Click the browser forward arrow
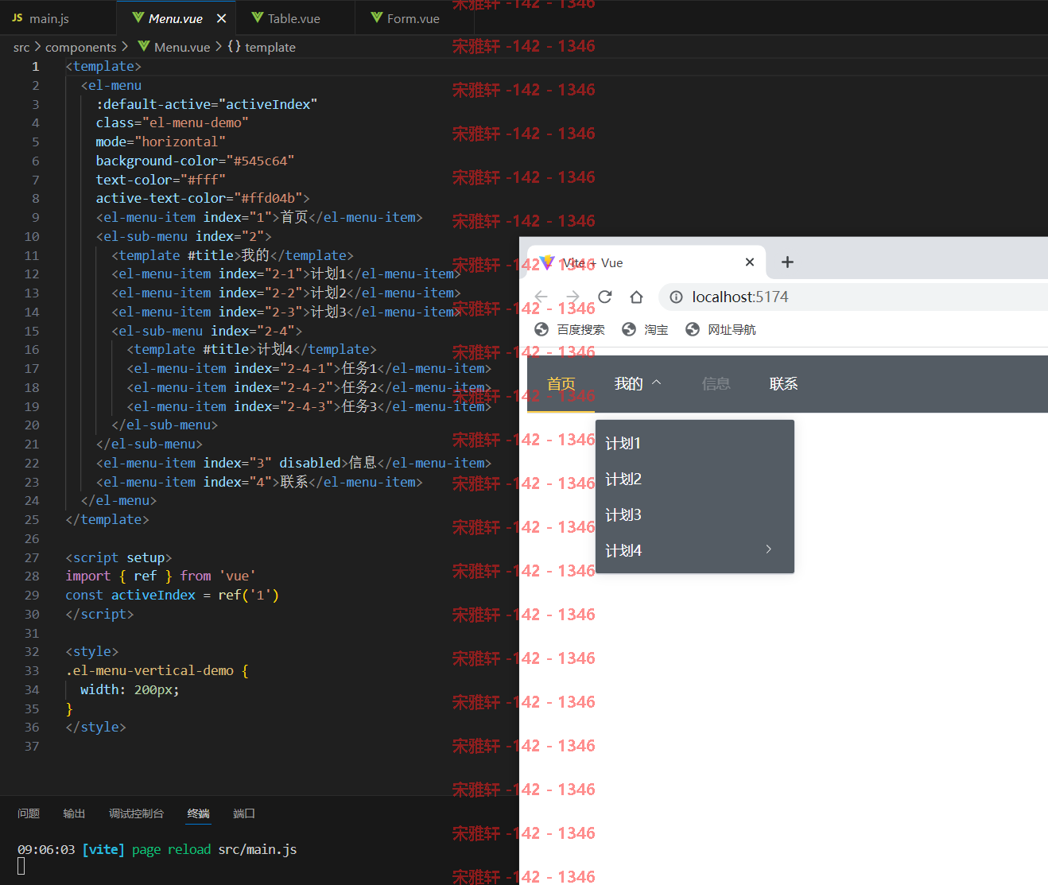Viewport: 1048px width, 885px height. [x=573, y=297]
